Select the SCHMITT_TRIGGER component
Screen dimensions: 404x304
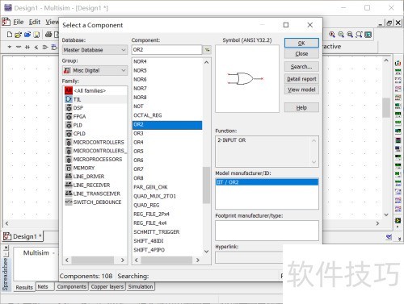[167, 231]
